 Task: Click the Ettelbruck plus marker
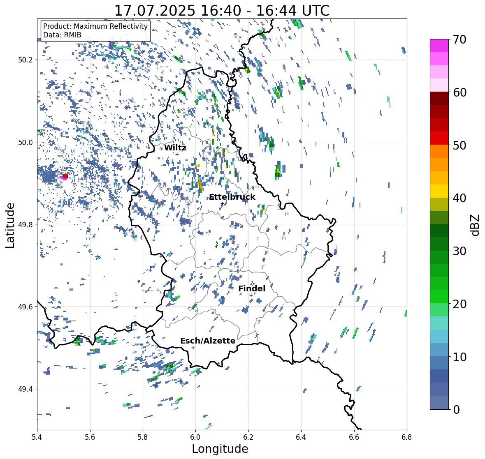(x=222, y=203)
